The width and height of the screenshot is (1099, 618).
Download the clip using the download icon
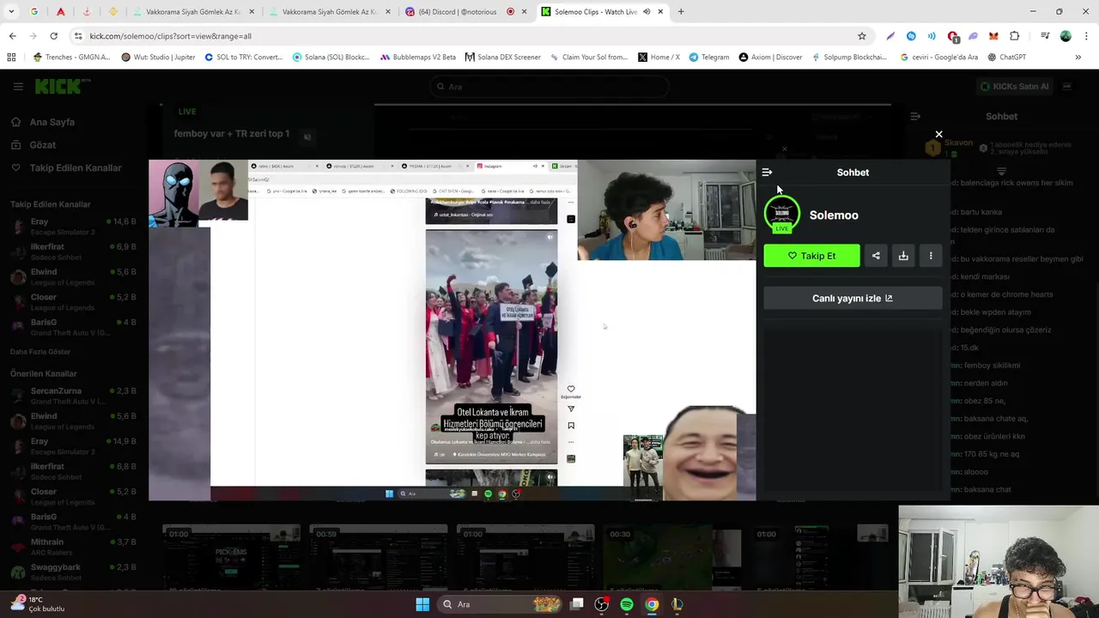click(x=903, y=256)
